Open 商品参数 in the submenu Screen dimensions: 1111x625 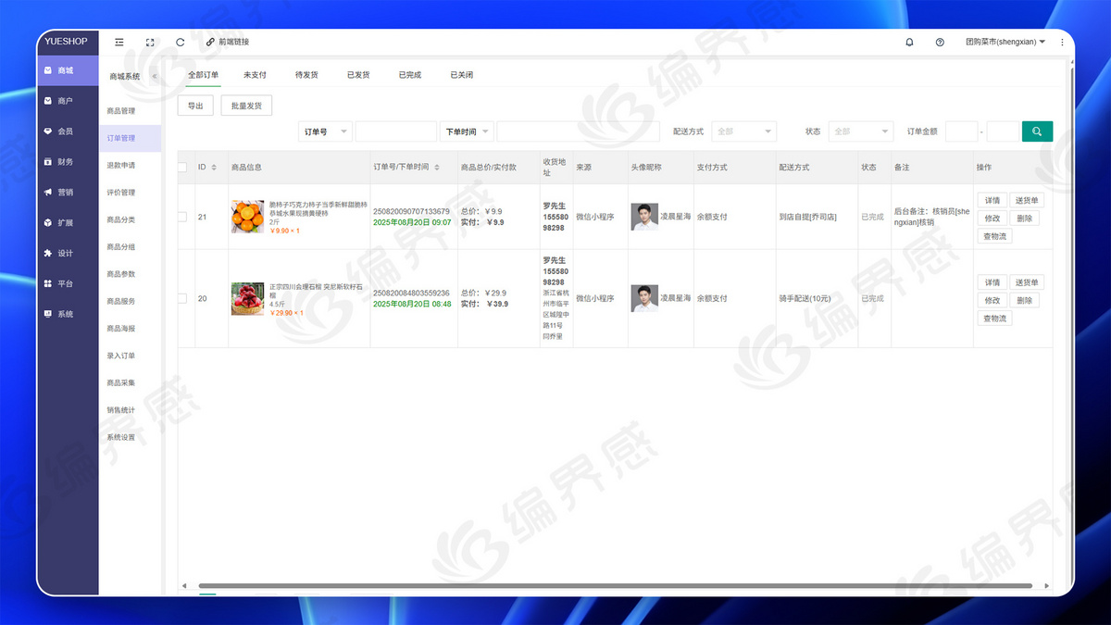pos(121,274)
